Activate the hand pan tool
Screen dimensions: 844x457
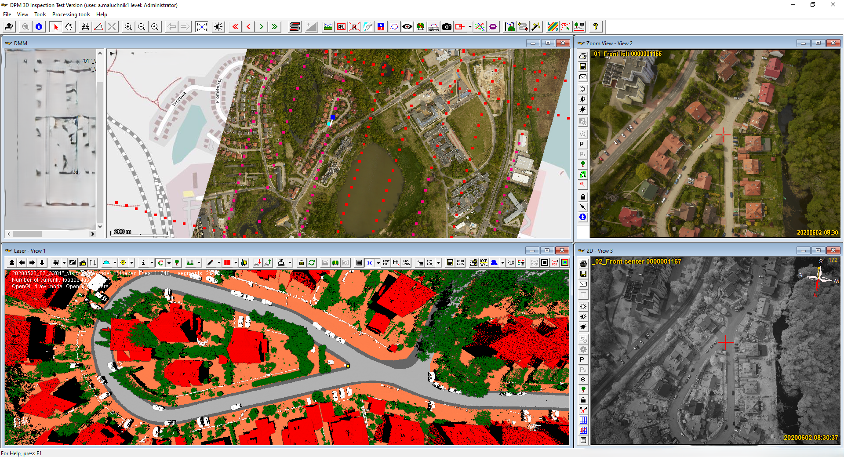click(69, 27)
